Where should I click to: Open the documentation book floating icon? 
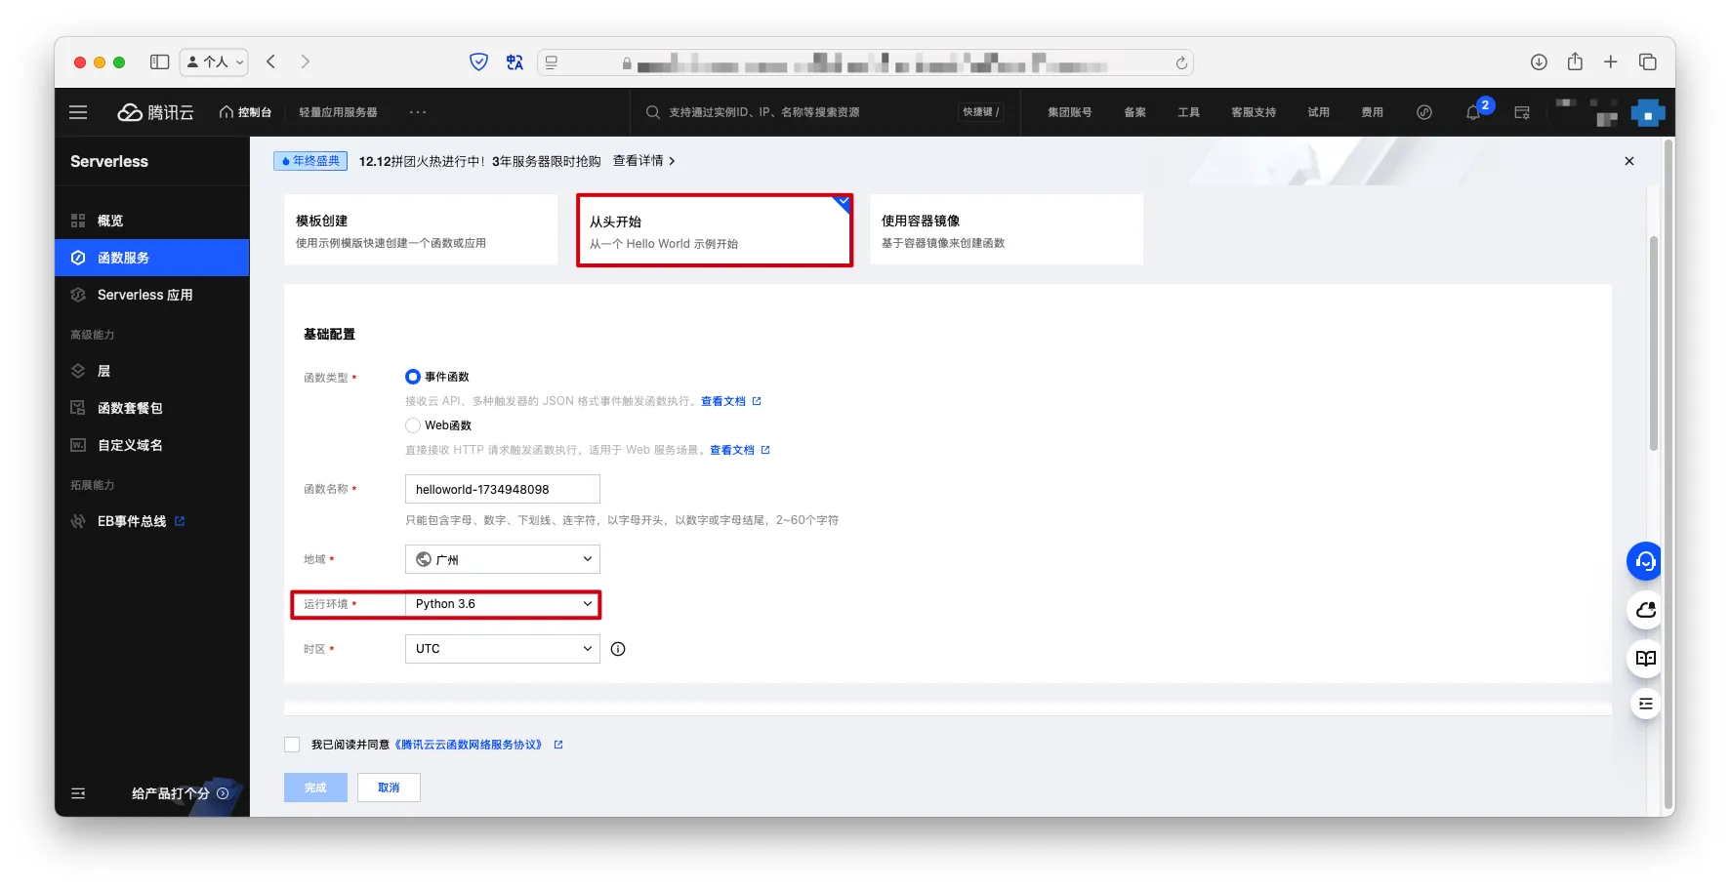(x=1645, y=658)
